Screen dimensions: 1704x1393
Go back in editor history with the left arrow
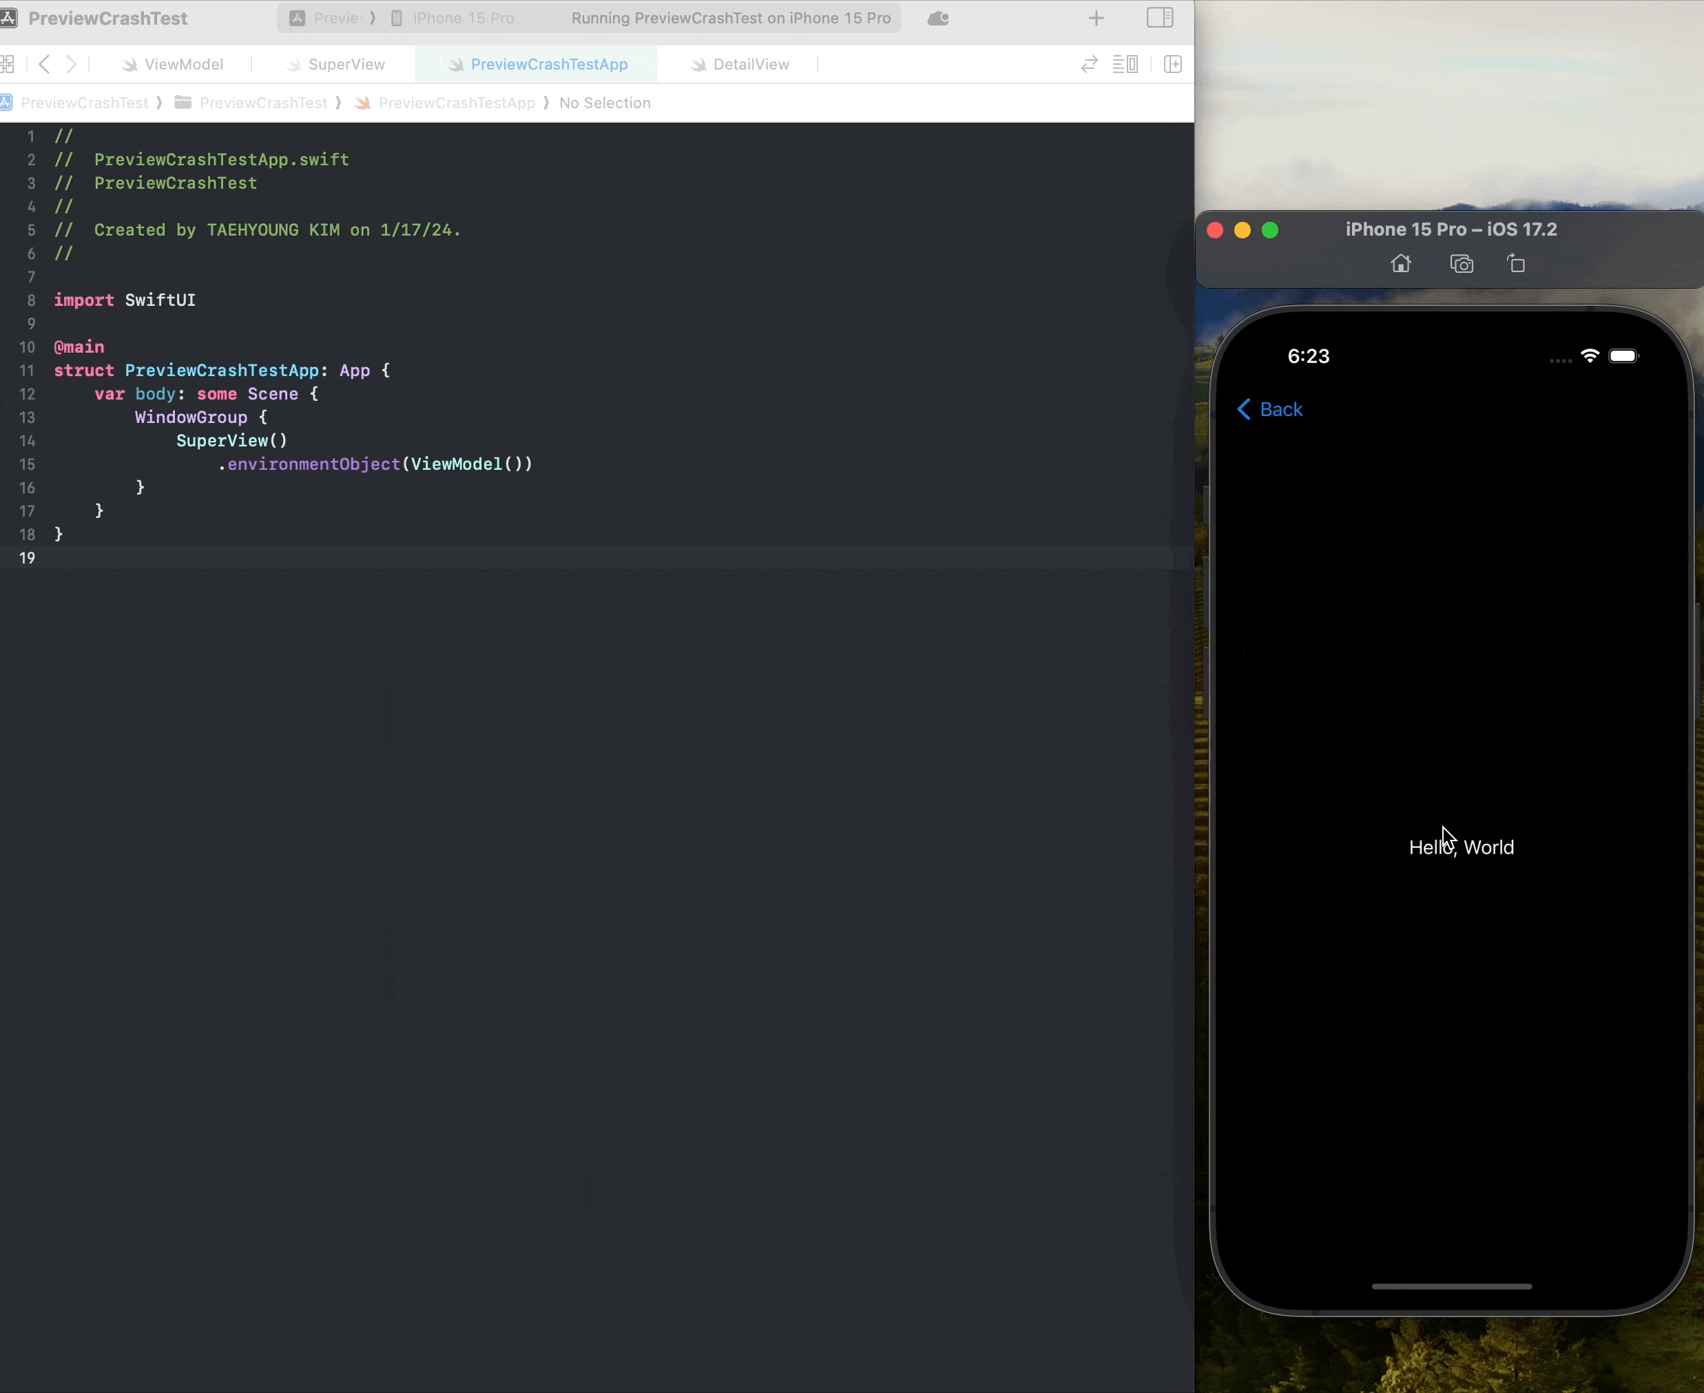[x=45, y=64]
